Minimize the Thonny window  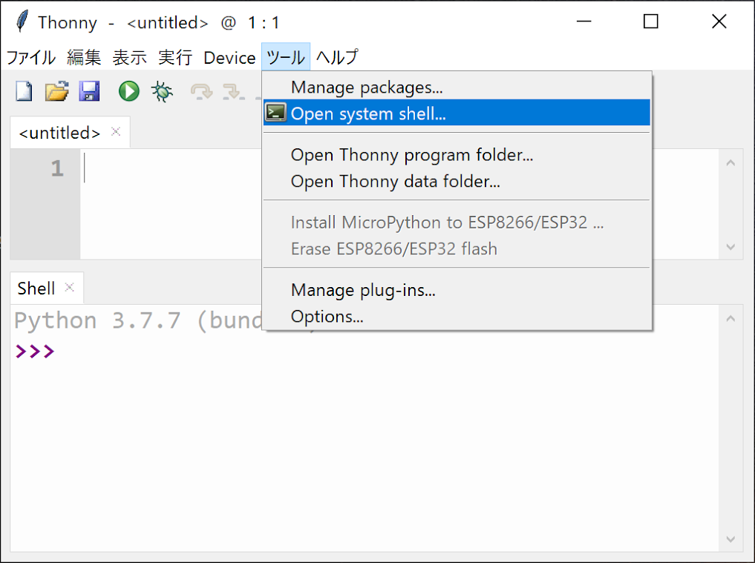coord(584,22)
